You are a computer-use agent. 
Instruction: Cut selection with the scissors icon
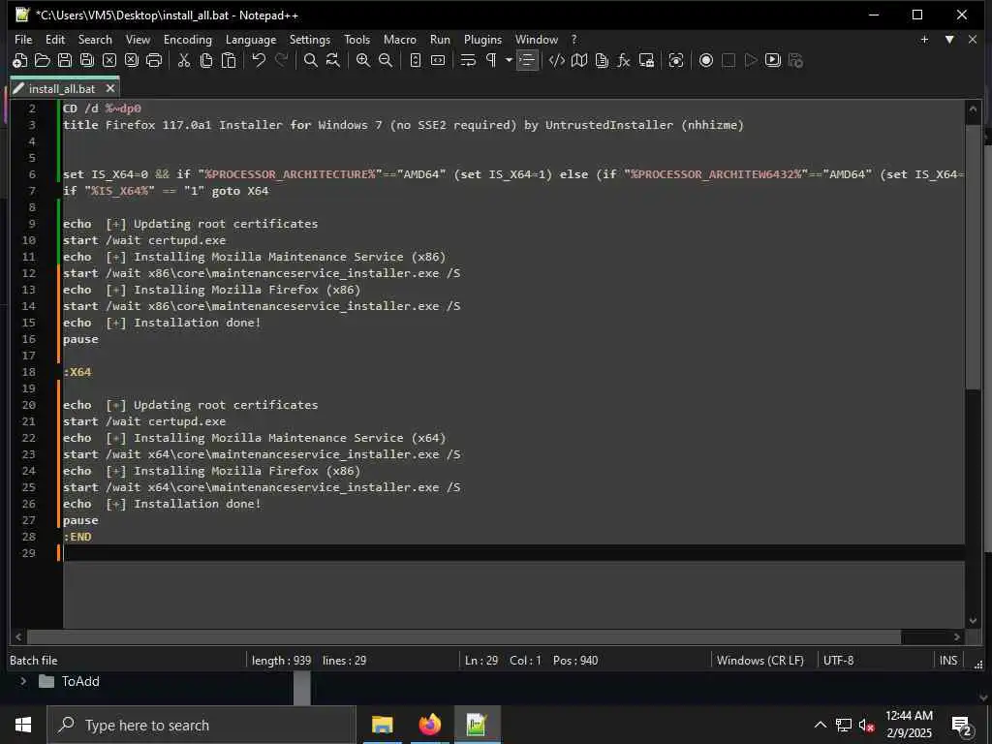point(184,60)
